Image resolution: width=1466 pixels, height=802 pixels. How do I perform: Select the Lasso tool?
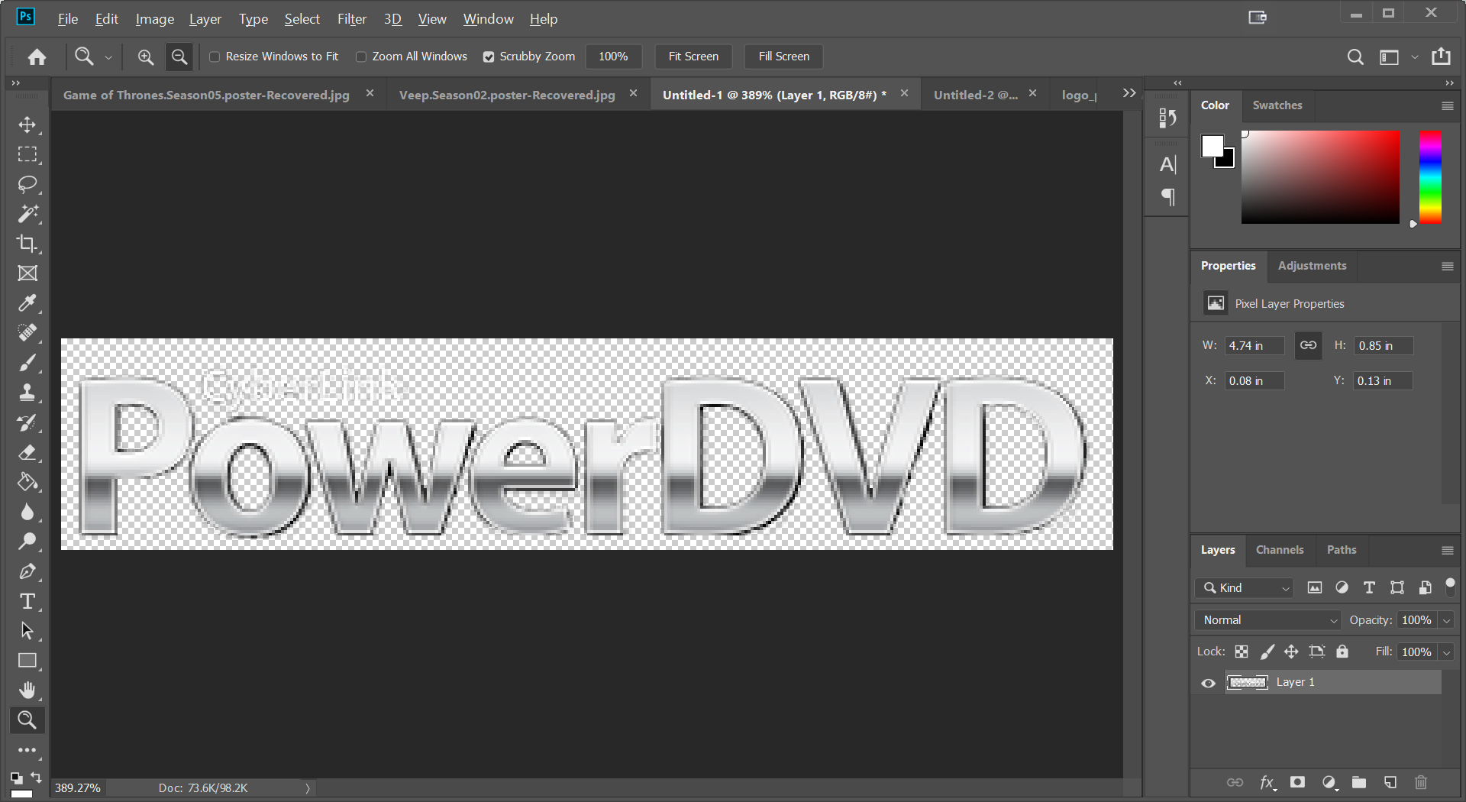tap(27, 184)
